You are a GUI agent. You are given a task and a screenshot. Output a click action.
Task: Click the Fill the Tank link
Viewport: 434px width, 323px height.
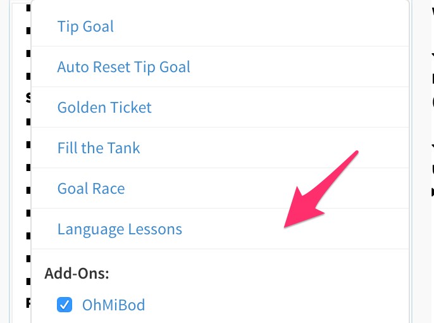pos(99,148)
